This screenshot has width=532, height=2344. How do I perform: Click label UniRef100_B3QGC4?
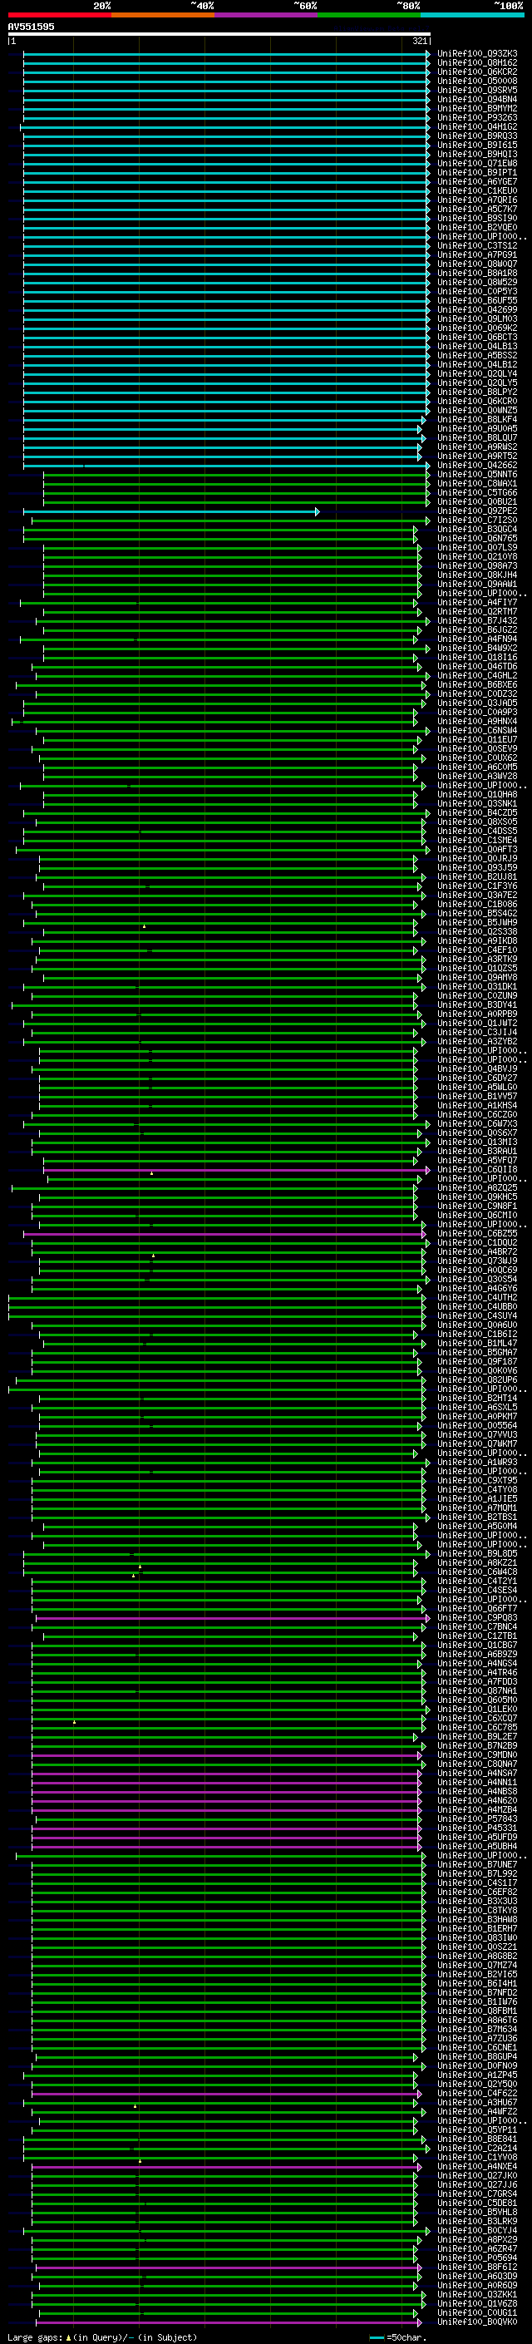pyautogui.click(x=477, y=530)
